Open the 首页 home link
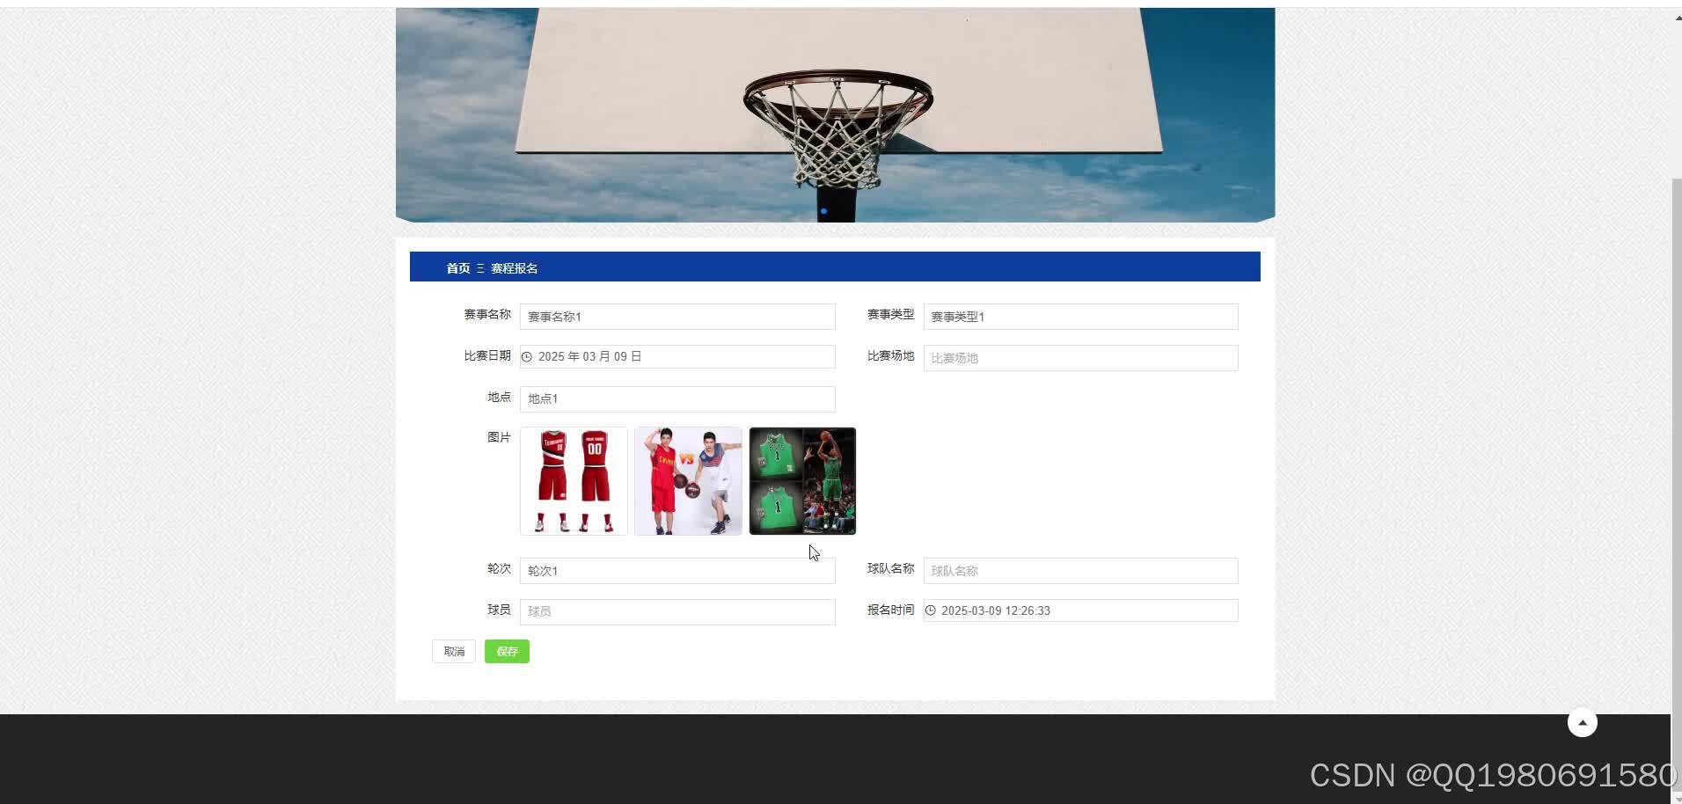 pos(457,267)
